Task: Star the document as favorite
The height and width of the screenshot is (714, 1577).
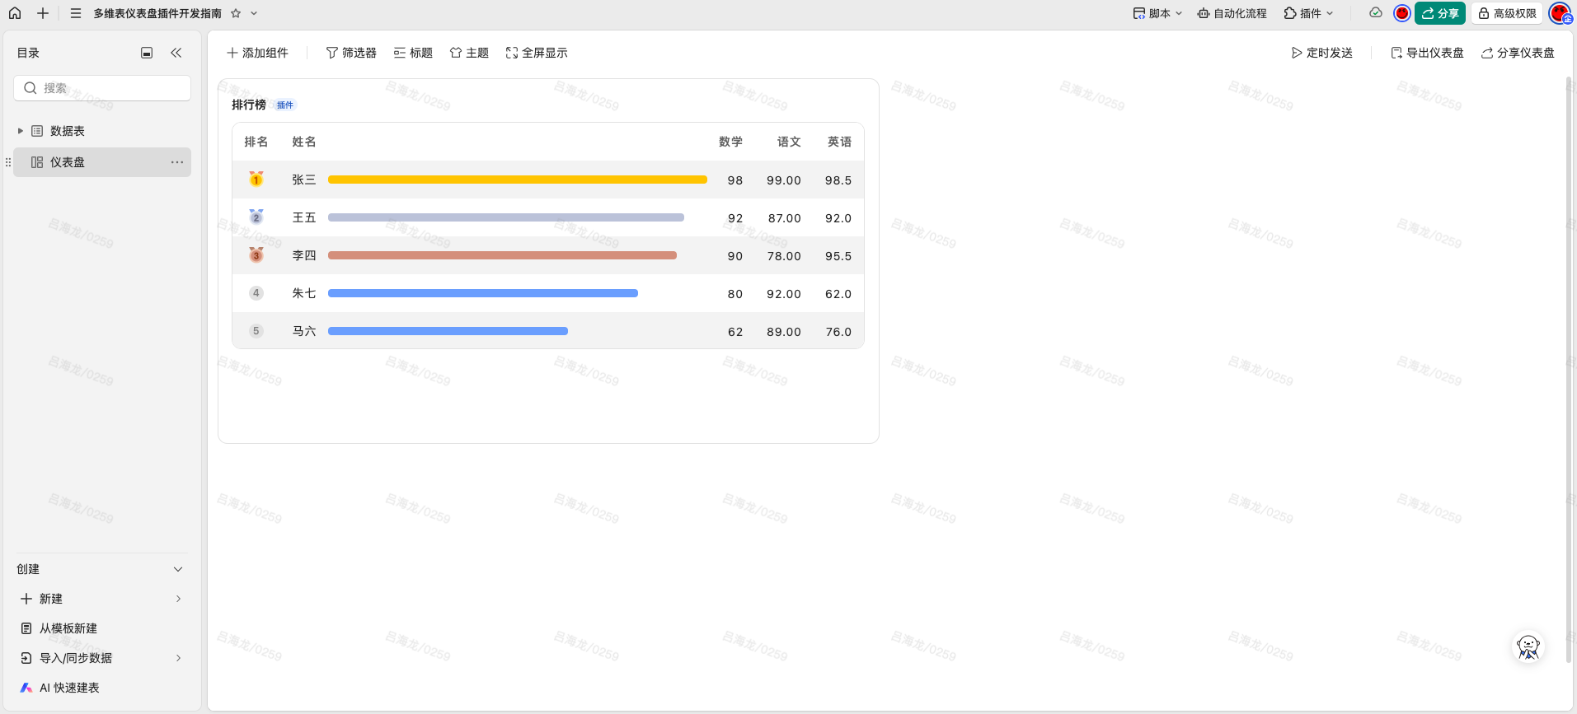Action: [x=236, y=13]
